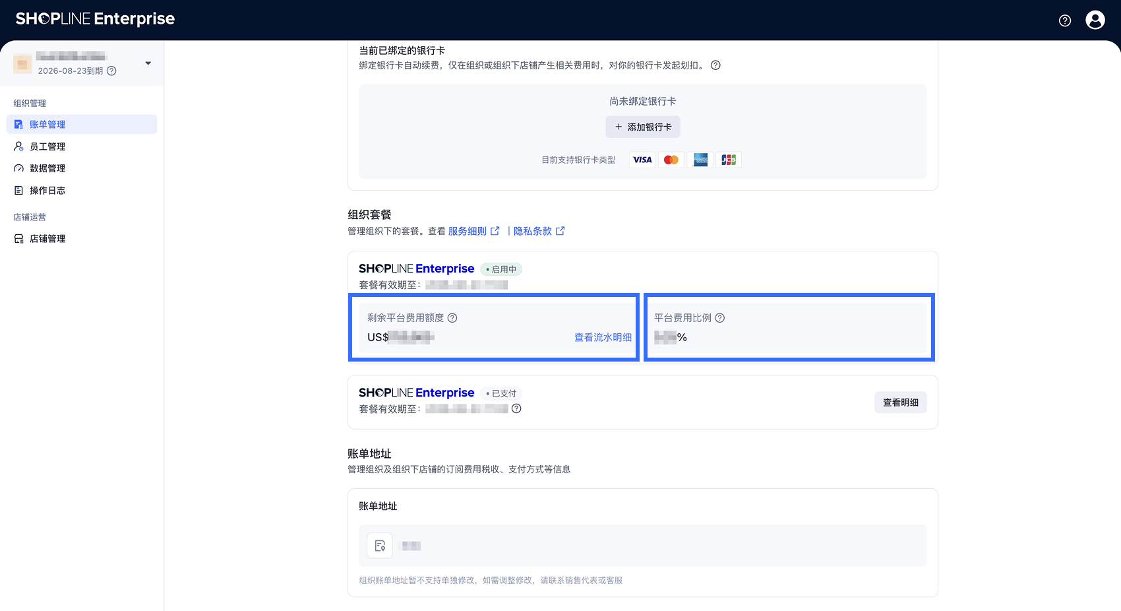1121x611 pixels.
Task: Click the 启用中 status badge
Action: [x=501, y=269]
